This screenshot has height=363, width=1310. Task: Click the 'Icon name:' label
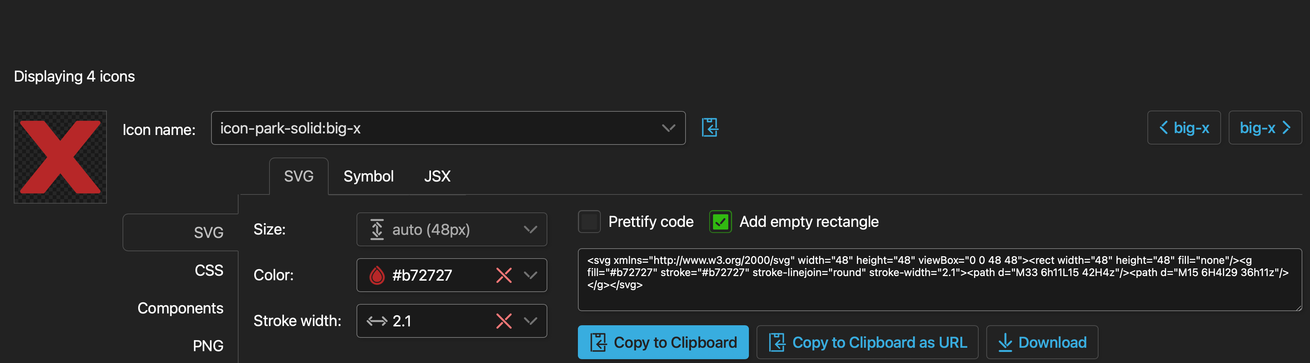coord(159,130)
